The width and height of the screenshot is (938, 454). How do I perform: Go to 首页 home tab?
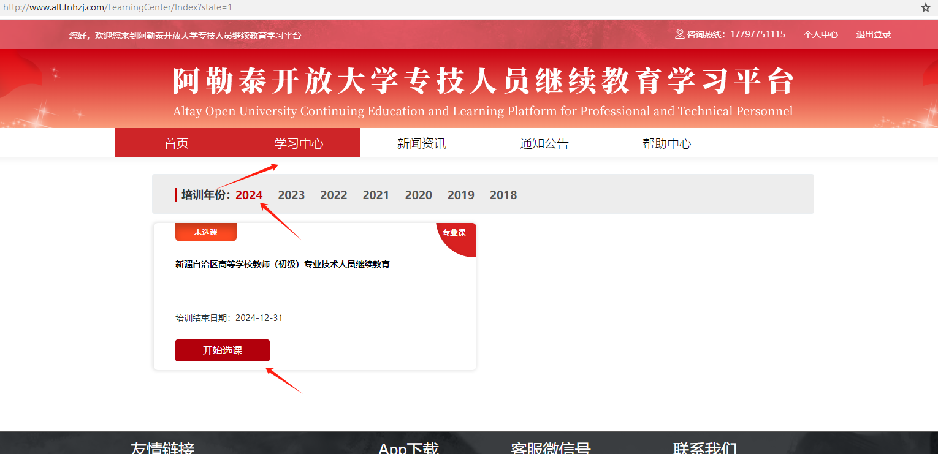(x=177, y=143)
